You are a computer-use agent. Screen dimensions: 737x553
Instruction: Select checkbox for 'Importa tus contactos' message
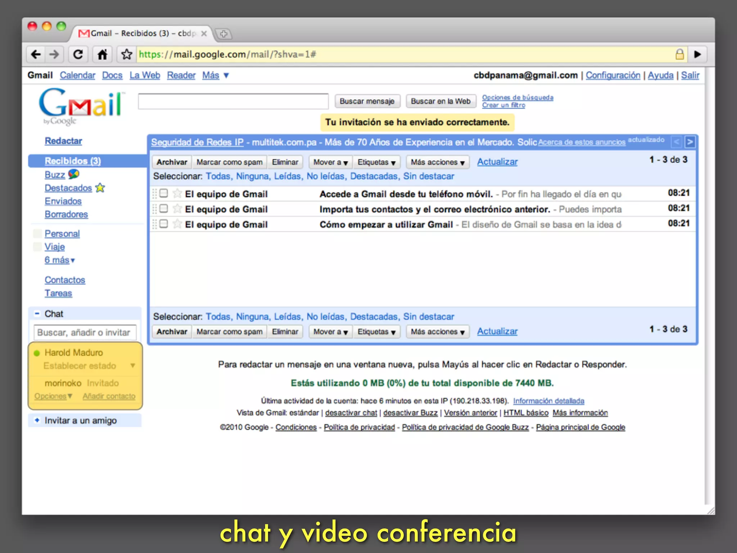[163, 208]
